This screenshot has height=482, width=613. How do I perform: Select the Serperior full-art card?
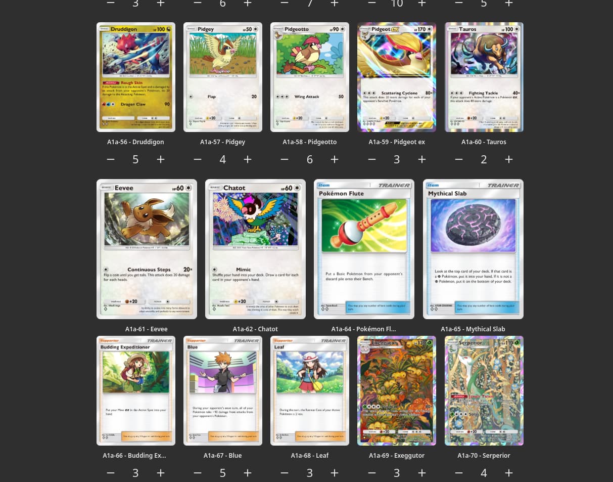pos(484,390)
